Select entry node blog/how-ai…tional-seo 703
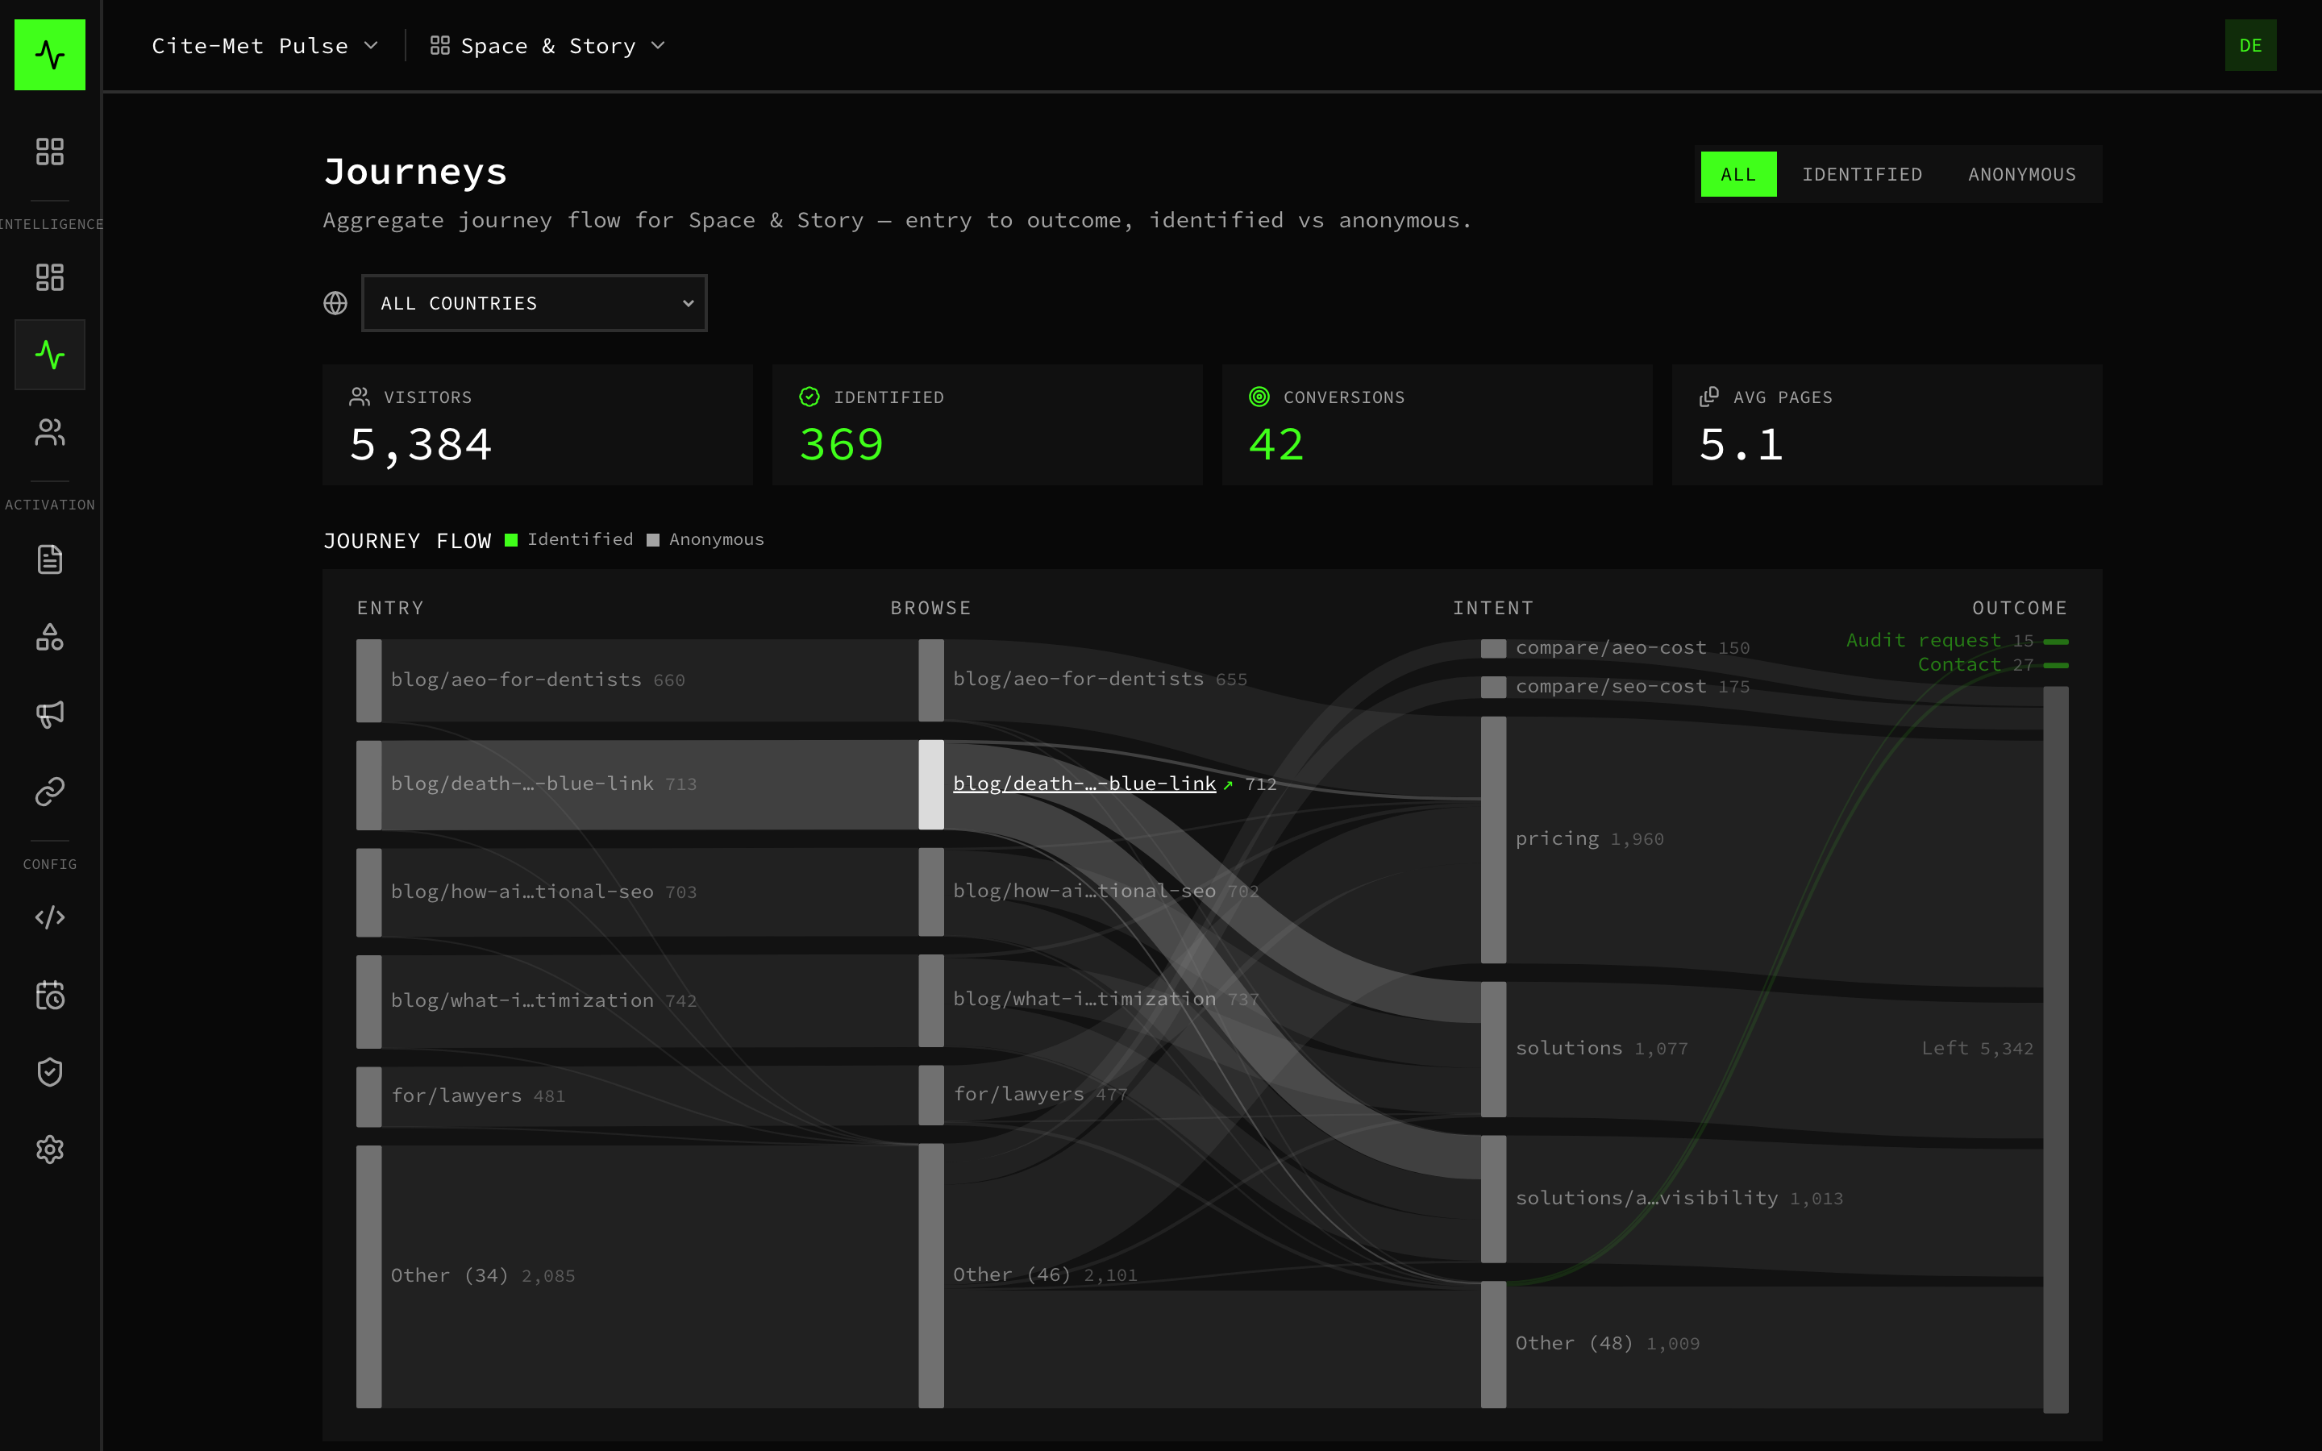This screenshot has width=2322, height=1451. (369, 892)
